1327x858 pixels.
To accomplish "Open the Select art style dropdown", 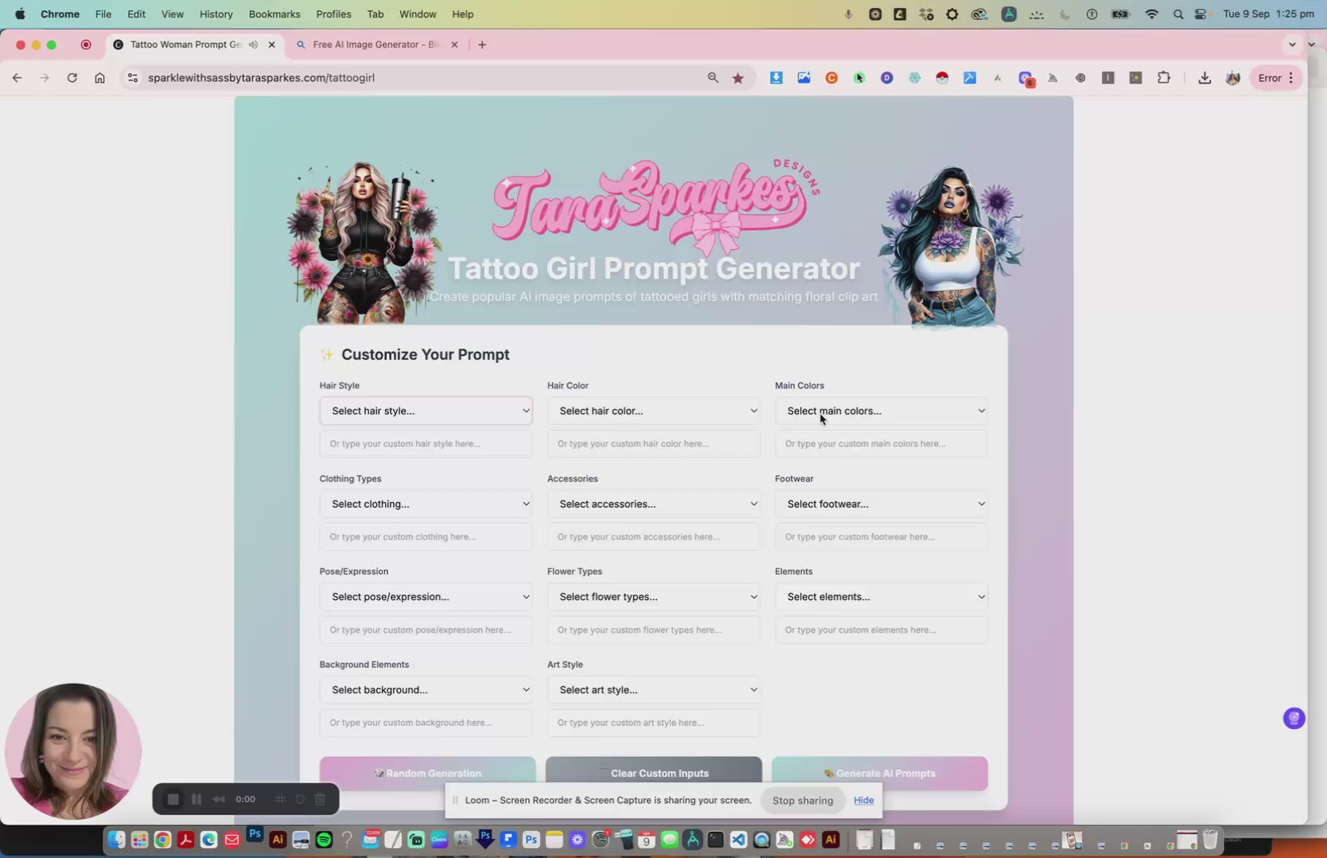I will [x=653, y=690].
